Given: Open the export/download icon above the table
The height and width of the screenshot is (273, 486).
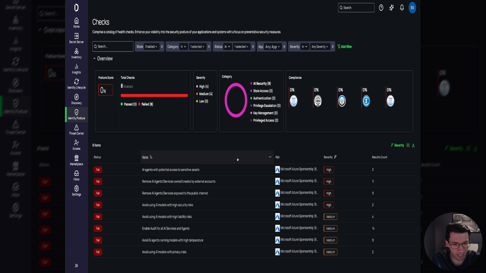Looking at the screenshot, I should pos(413,145).
